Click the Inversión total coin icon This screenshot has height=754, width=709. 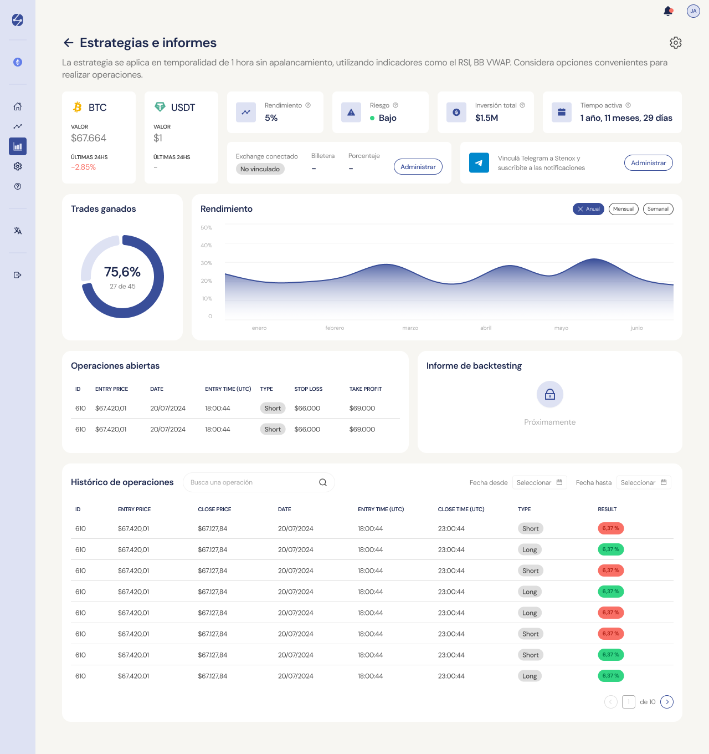pyautogui.click(x=456, y=112)
